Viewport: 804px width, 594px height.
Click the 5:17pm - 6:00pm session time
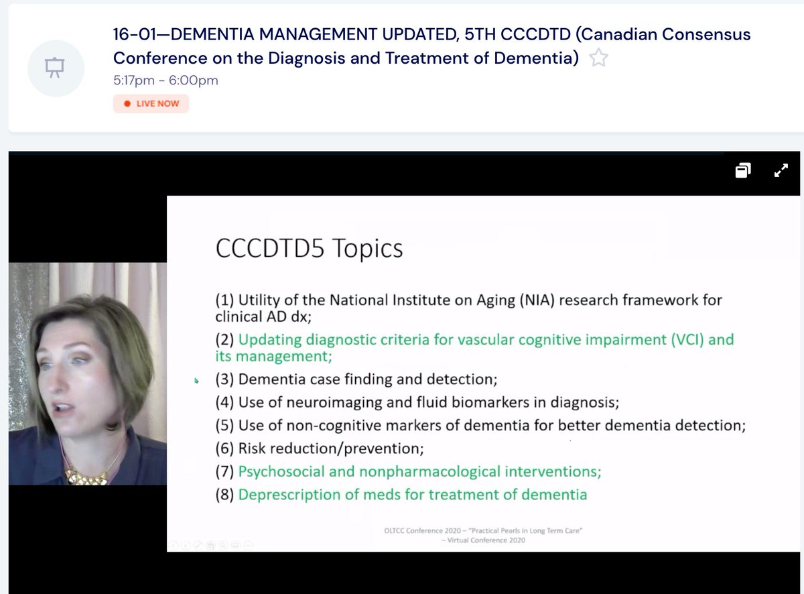(x=165, y=80)
